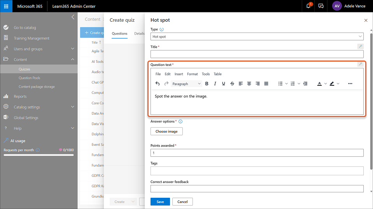Apply italic formatting to question text
The width and height of the screenshot is (373, 209).
pyautogui.click(x=215, y=84)
